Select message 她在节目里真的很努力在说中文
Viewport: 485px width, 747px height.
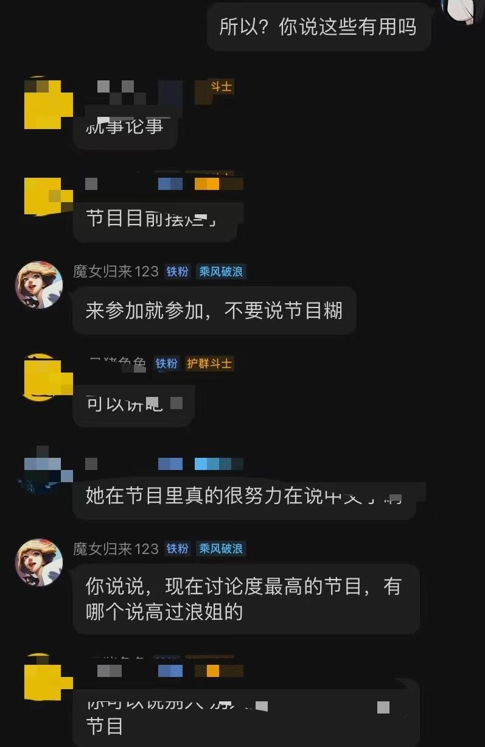(245, 497)
